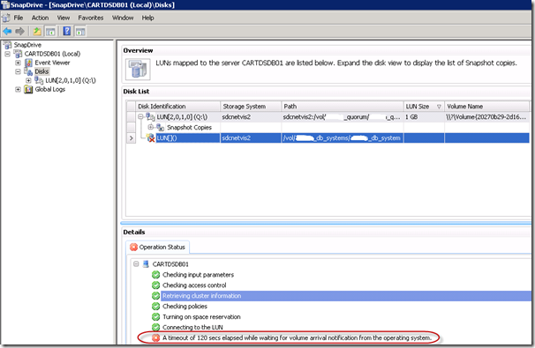
Task: Click green check beside Checking access control
Action: [155, 285]
